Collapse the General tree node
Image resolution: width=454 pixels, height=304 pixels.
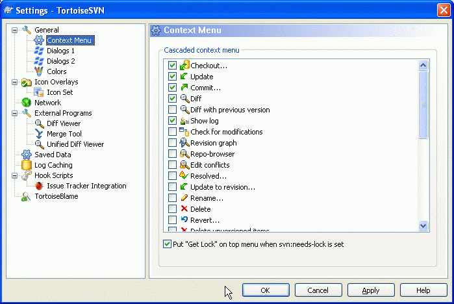[15, 30]
